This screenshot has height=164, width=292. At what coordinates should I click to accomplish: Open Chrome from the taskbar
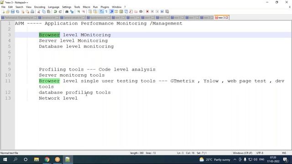point(47,159)
